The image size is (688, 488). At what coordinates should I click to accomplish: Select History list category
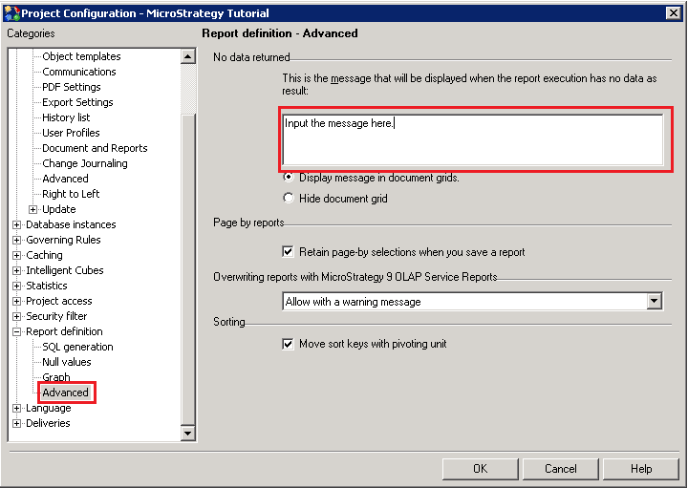tap(66, 117)
